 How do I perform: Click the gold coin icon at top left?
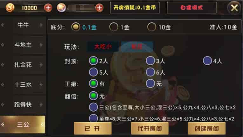tap(10, 7)
